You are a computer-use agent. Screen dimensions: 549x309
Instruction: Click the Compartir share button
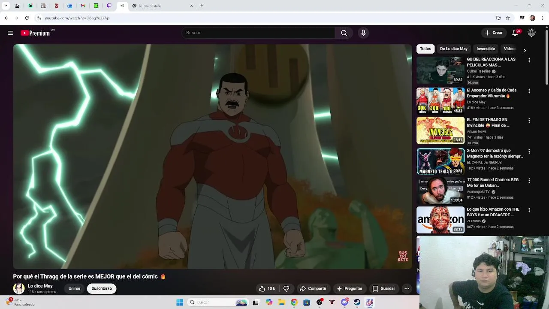313,288
